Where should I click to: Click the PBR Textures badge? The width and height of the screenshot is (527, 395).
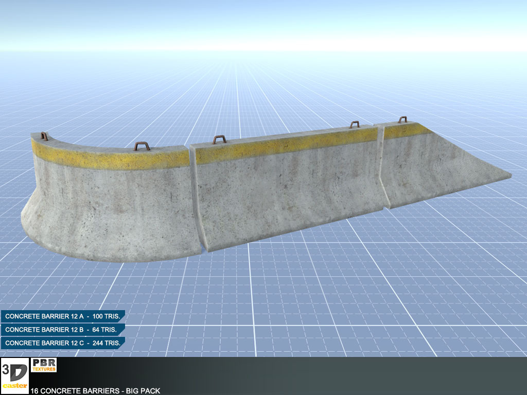pyautogui.click(x=44, y=365)
